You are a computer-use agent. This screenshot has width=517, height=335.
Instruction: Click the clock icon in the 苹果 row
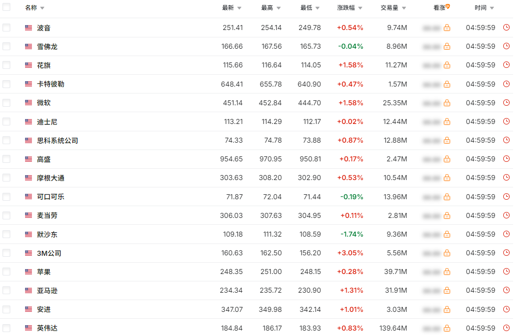tap(506, 272)
